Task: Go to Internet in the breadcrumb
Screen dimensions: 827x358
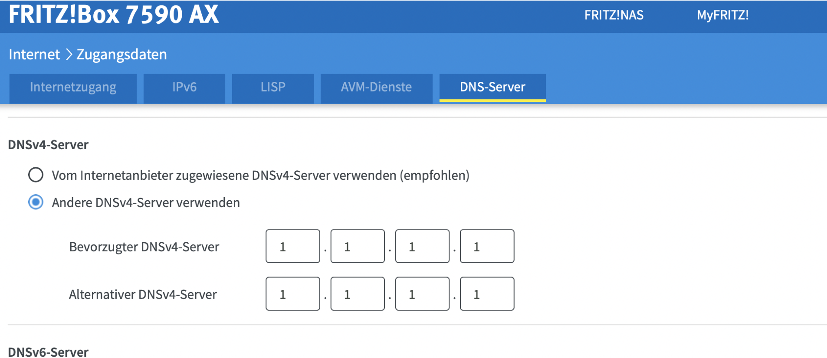Action: (x=34, y=54)
